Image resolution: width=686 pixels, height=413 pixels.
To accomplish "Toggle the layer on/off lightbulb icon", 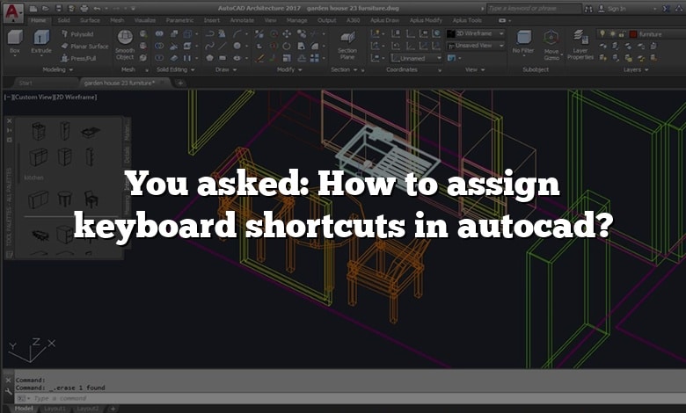I will click(x=602, y=33).
